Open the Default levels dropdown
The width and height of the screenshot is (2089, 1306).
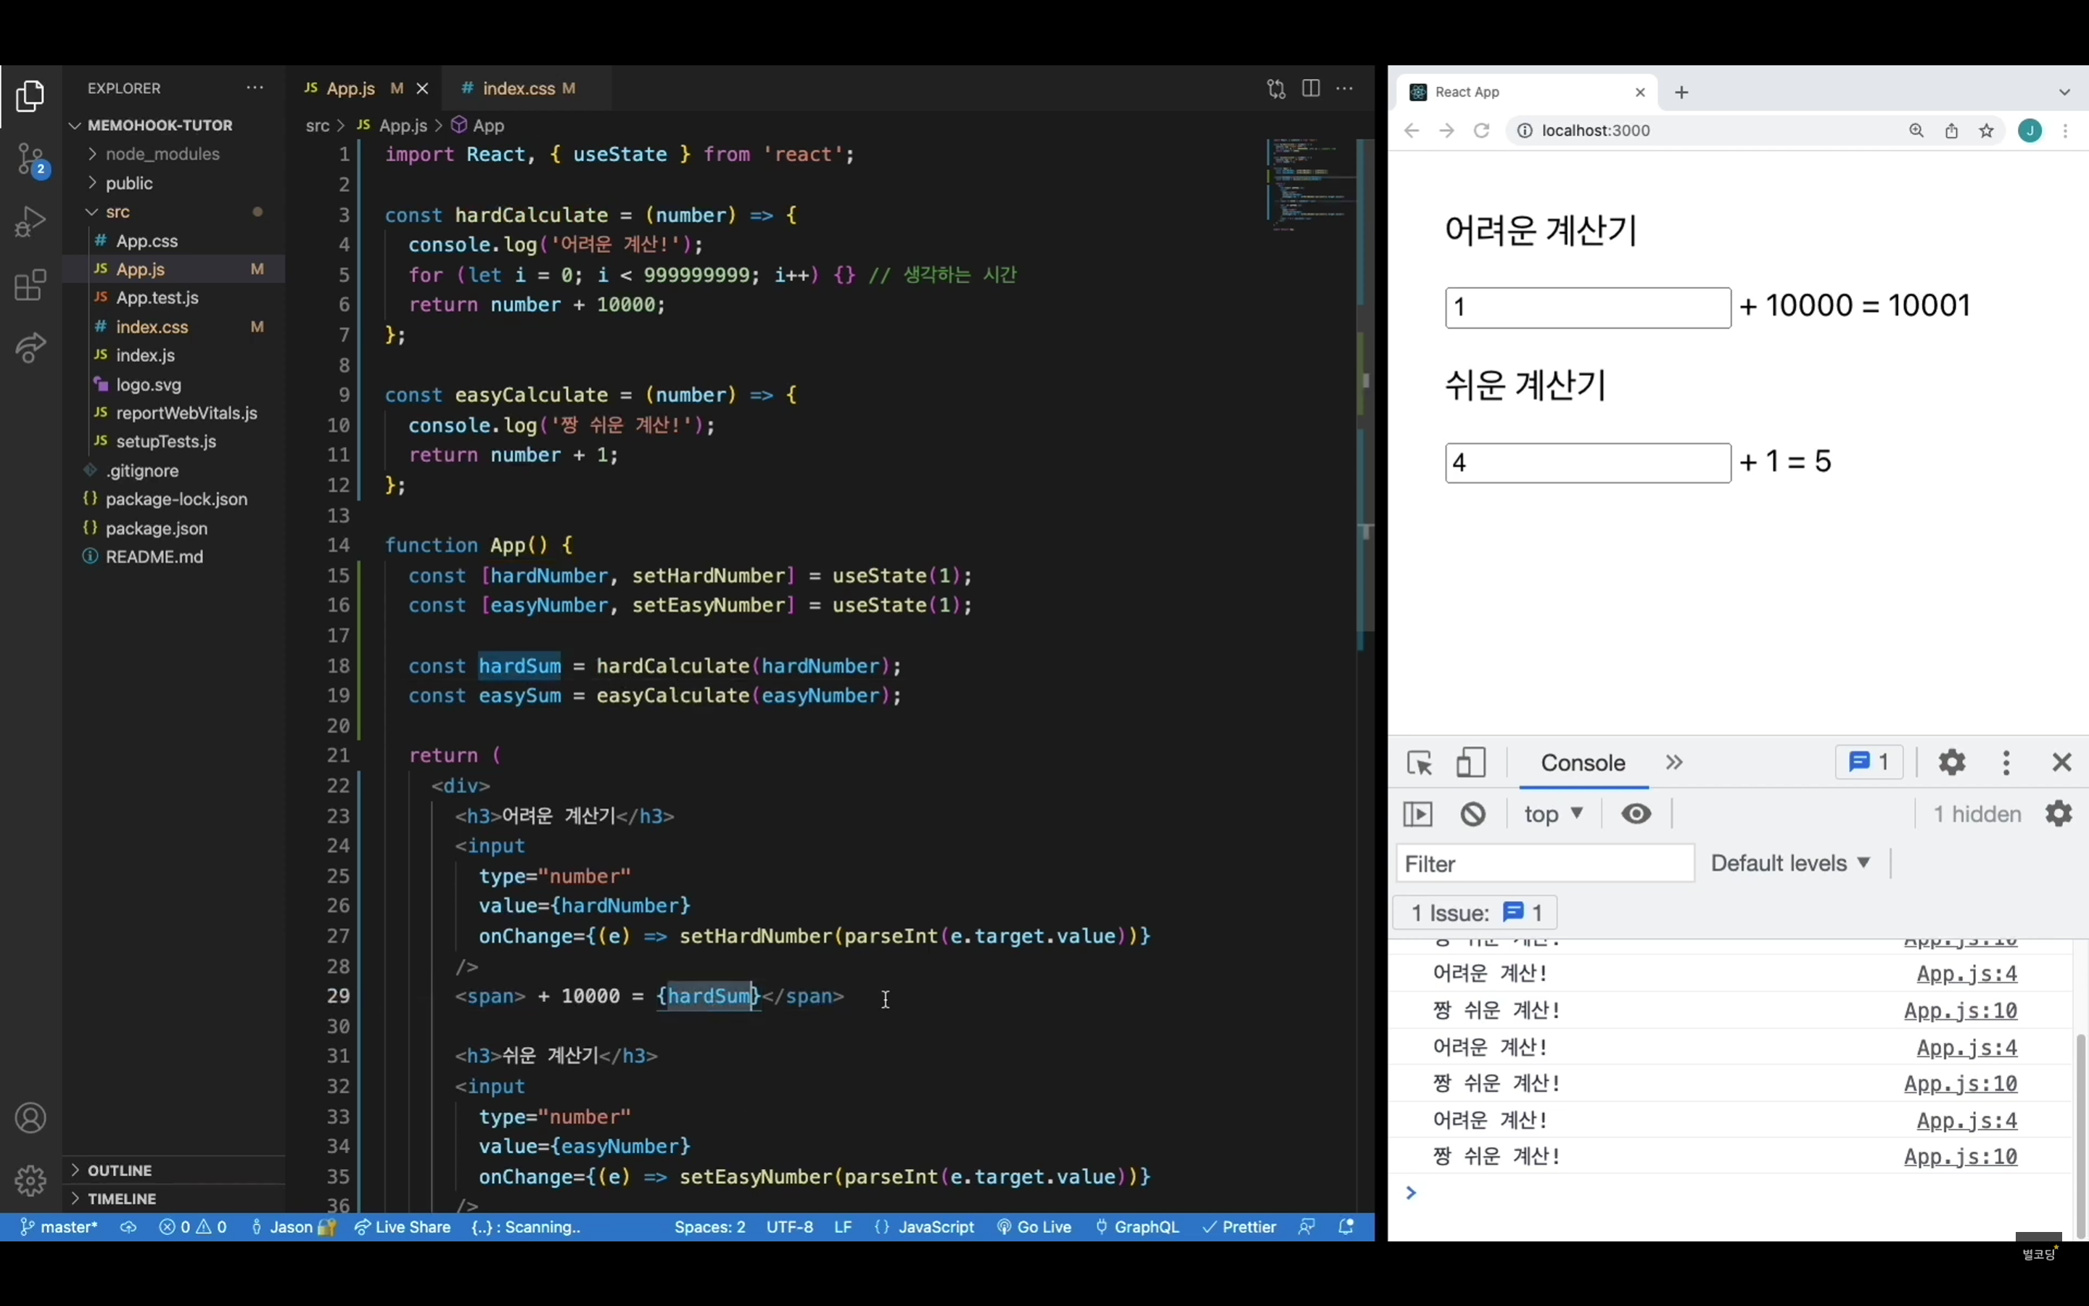[x=1790, y=863]
